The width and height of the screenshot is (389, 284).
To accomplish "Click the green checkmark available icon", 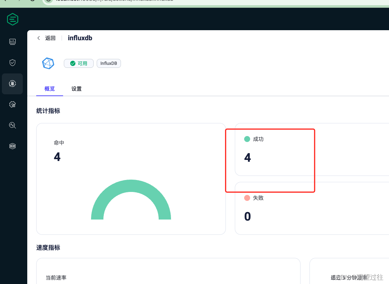I will [73, 63].
